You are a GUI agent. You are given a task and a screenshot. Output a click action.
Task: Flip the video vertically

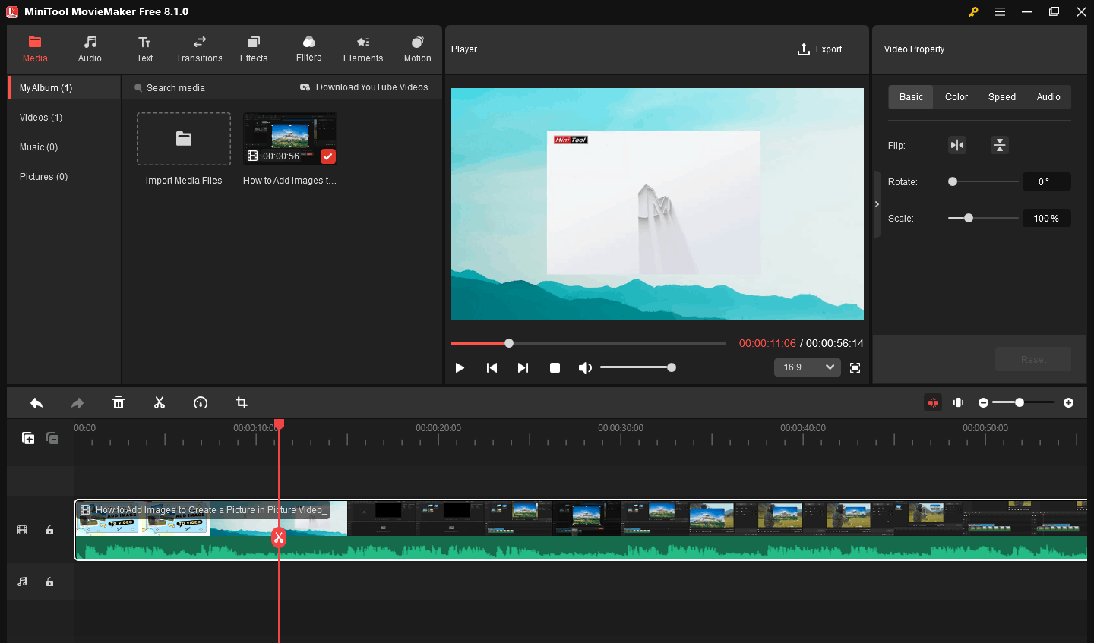pos(1000,145)
